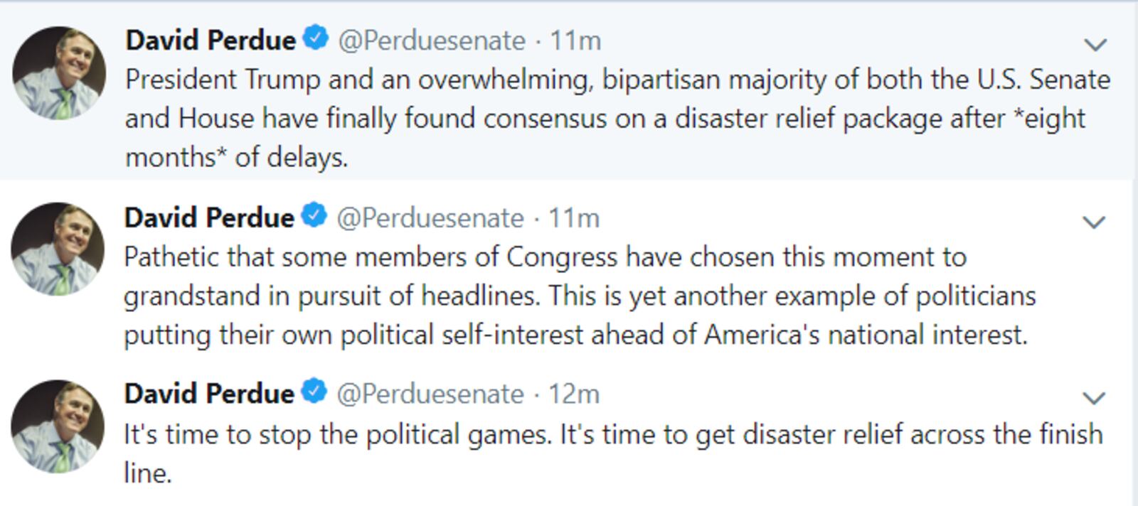Expand the options chevron on the 'Pathetic' tweet
1138x506 pixels.
coord(1094,222)
